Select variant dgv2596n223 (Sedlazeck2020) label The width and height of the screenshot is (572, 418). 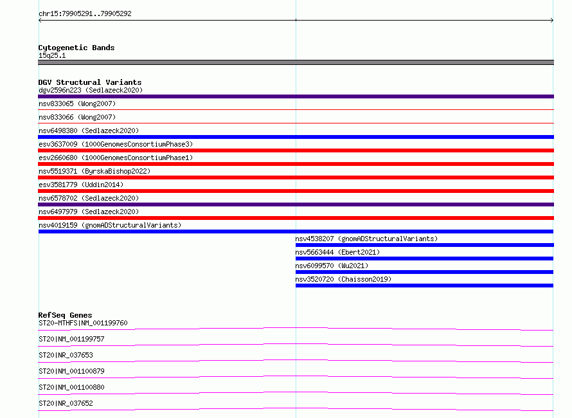pyautogui.click(x=91, y=90)
